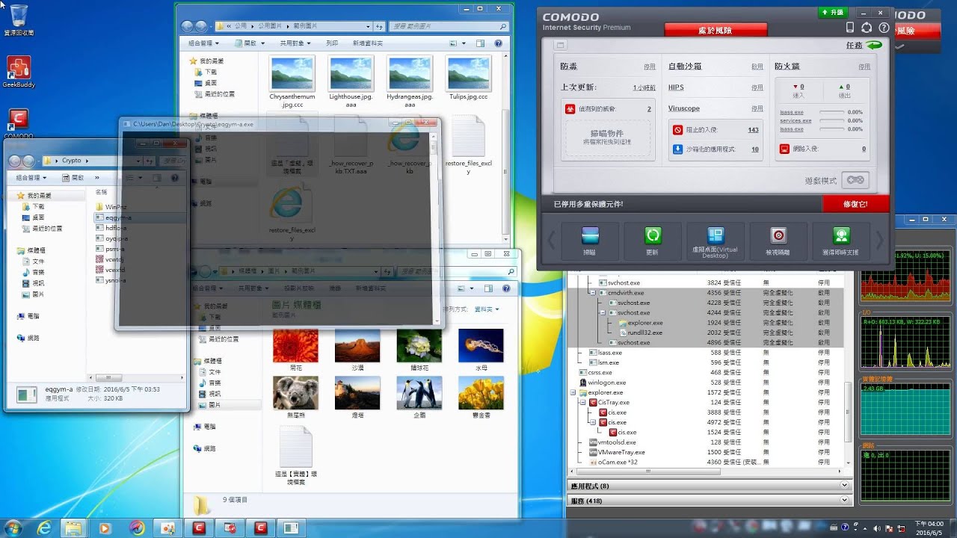Click the red detected-threats biohazard icon
This screenshot has width=957, height=538.
[570, 109]
